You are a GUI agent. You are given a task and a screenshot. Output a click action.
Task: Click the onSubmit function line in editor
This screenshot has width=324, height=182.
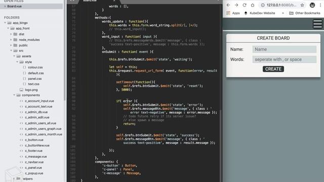(128, 52)
